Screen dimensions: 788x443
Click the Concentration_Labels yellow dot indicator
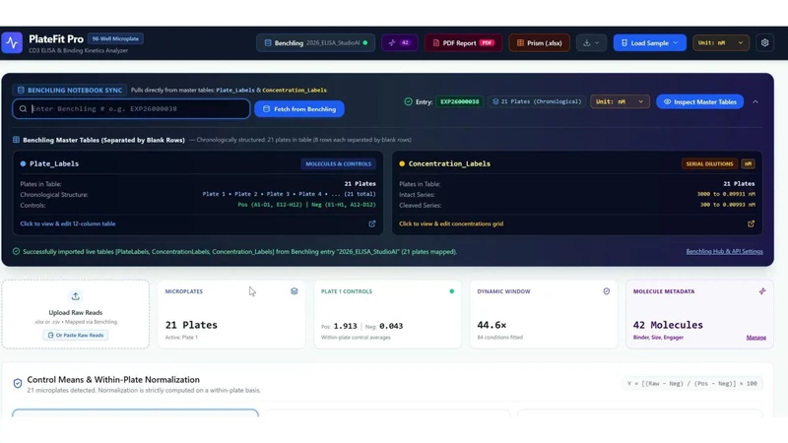coord(402,163)
